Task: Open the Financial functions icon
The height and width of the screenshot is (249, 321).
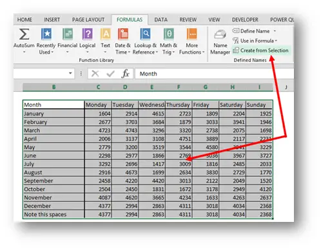Action: click(x=68, y=34)
